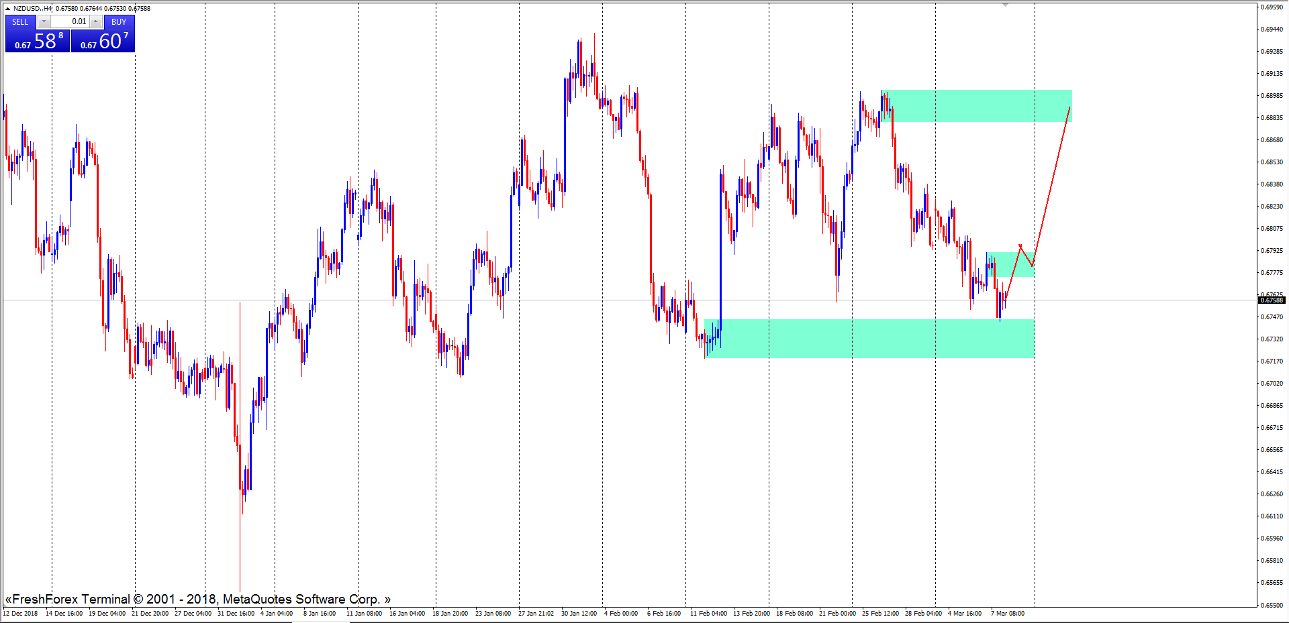This screenshot has width=1289, height=623.
Task: Decrease trade volume with down arrow
Action: pyautogui.click(x=44, y=22)
